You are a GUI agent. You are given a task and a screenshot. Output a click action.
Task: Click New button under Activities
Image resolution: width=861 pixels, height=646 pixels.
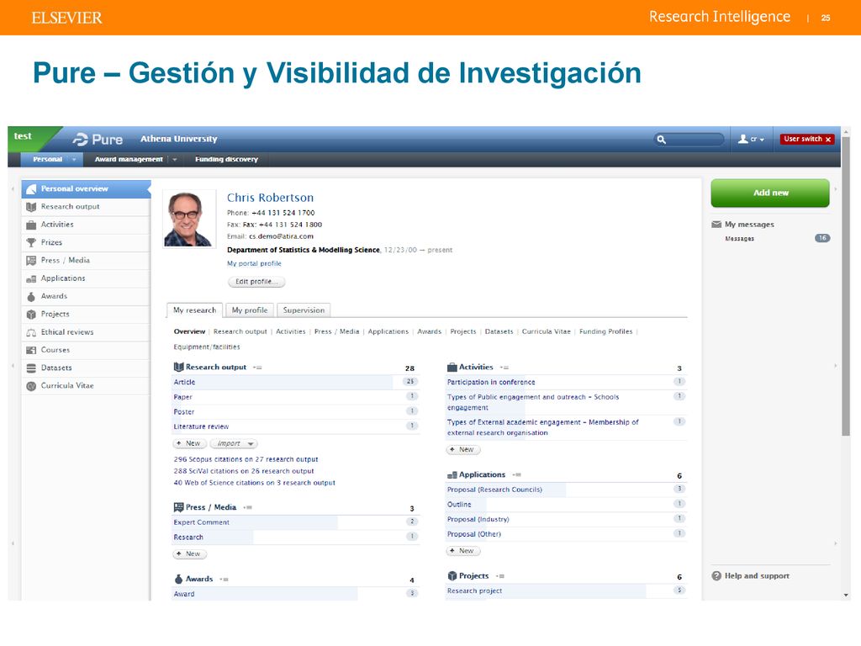click(463, 450)
